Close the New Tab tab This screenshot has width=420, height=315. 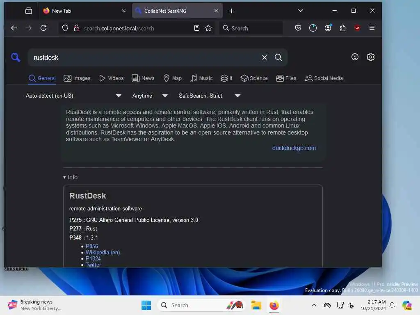124,11
